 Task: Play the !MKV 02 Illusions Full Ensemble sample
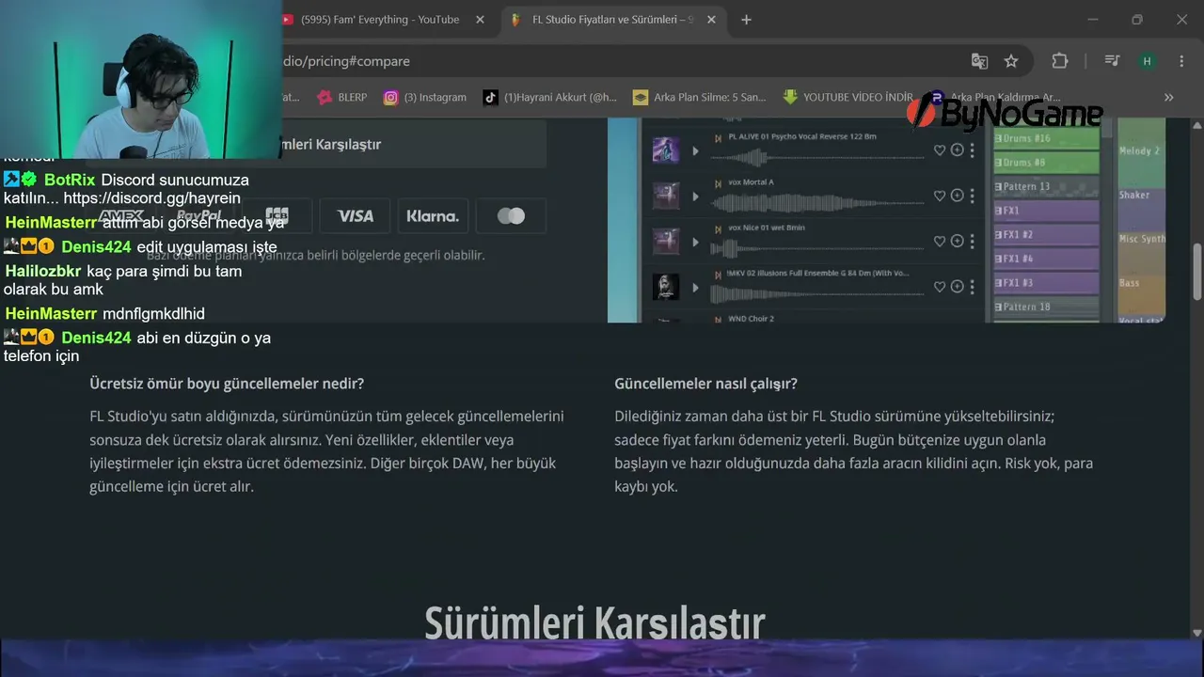pyautogui.click(x=695, y=287)
